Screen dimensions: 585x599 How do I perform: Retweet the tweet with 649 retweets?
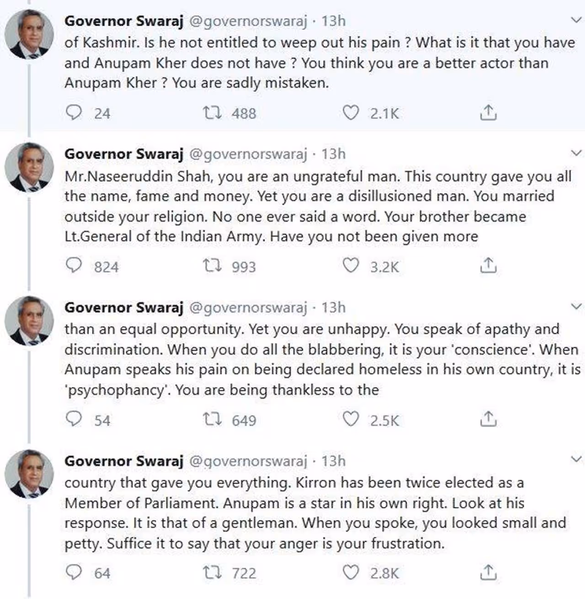click(213, 419)
